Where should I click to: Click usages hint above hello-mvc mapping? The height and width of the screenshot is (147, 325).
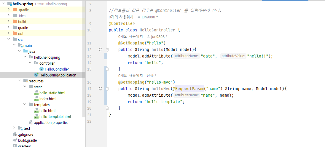(130, 76)
